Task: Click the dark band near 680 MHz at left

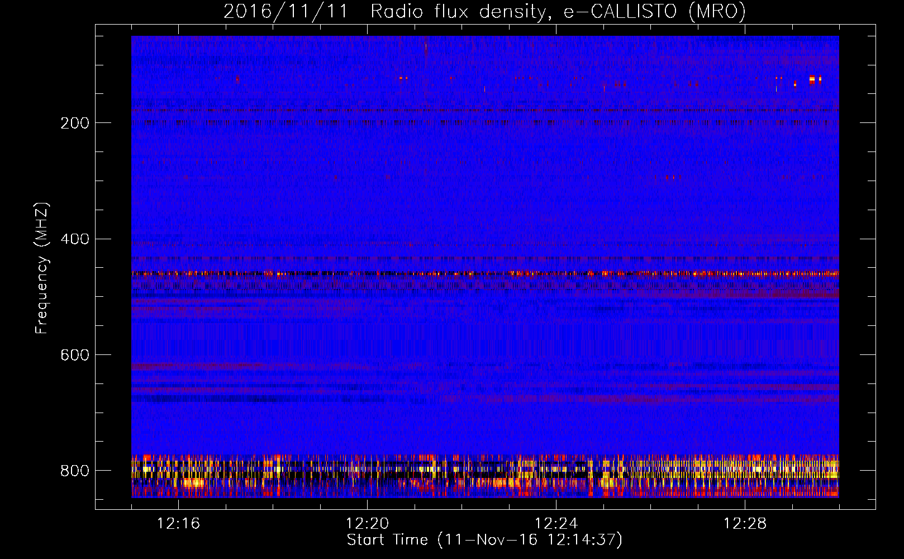Action: click(257, 399)
